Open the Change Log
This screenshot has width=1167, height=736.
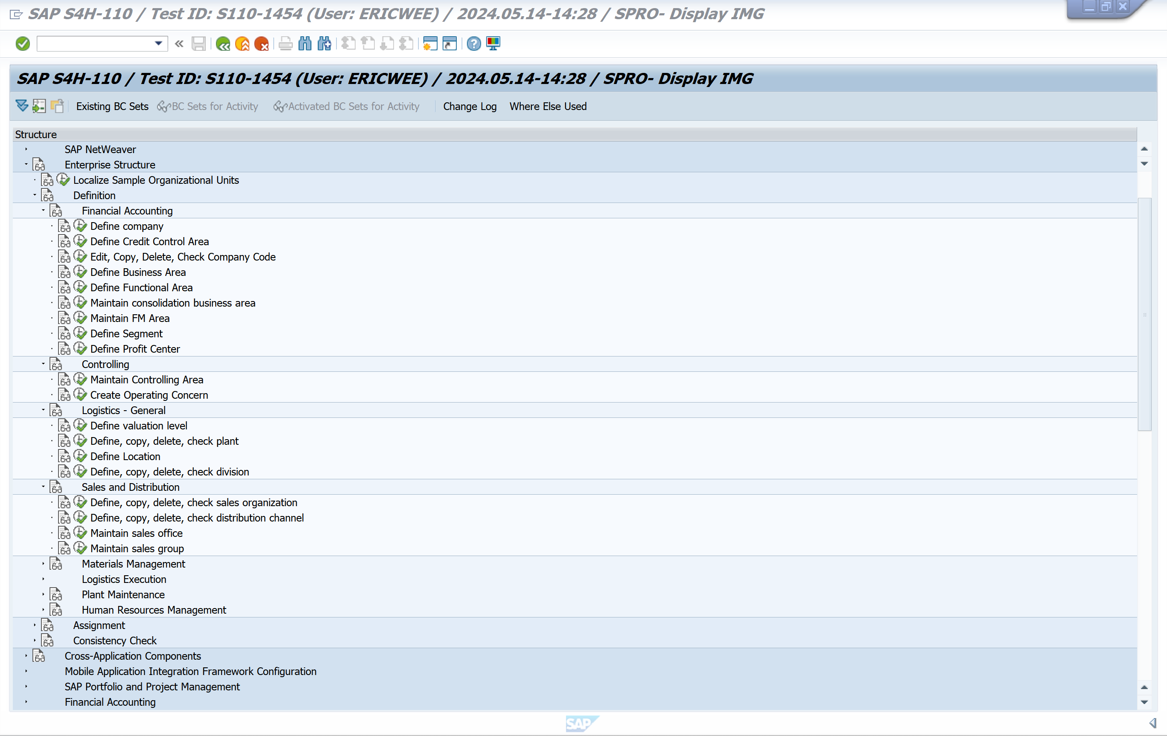[x=469, y=106]
